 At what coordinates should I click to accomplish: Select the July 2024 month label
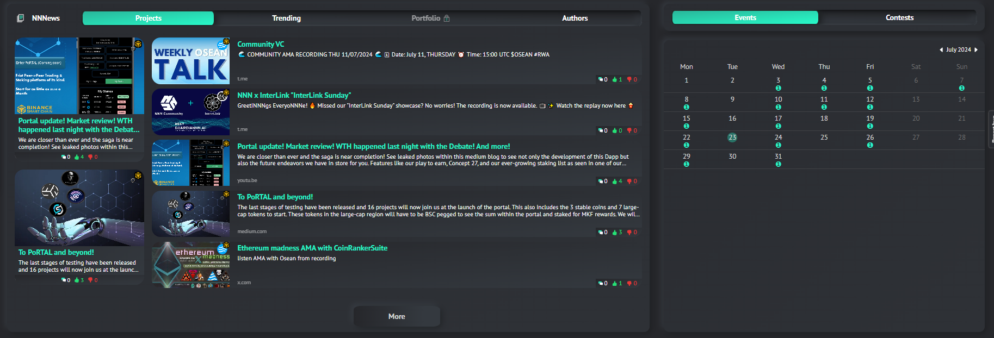click(958, 49)
